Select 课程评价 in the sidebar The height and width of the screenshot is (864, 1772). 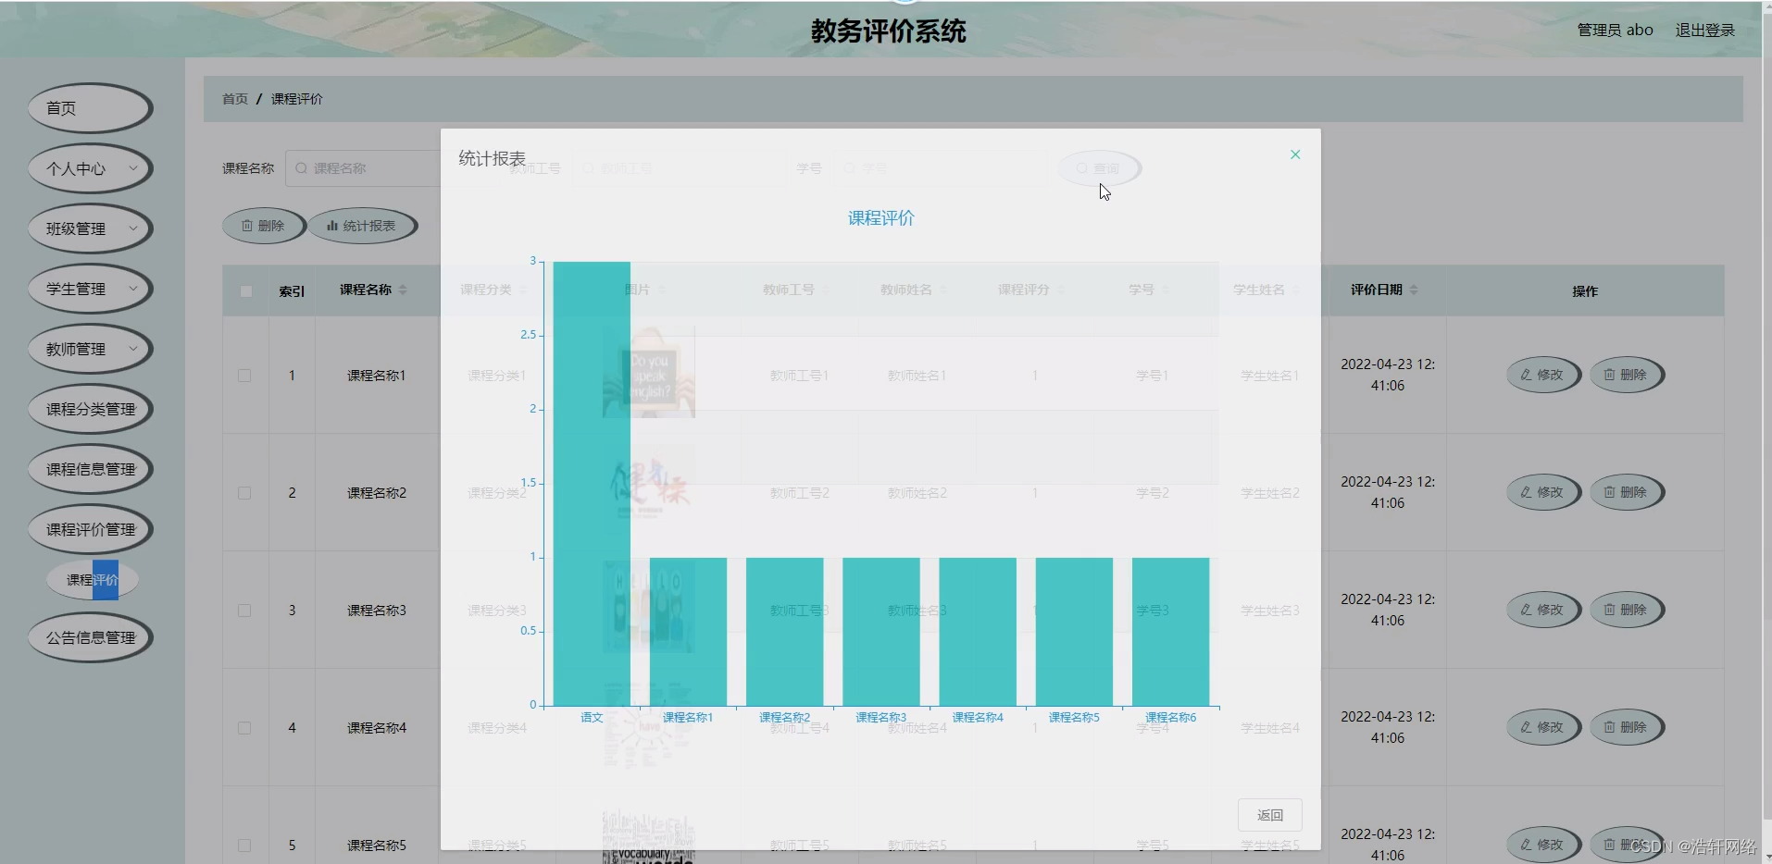point(93,580)
